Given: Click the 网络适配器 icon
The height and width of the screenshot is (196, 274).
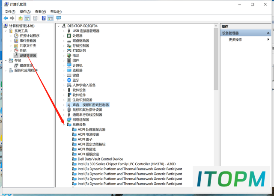Looking at the screenshot, I should click(69, 120).
